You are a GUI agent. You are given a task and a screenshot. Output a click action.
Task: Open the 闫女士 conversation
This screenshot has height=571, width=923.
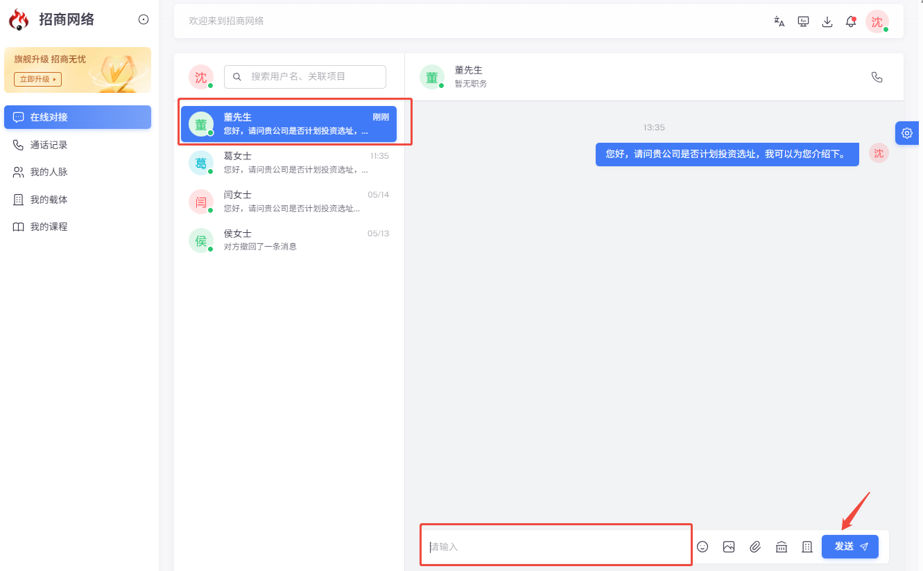coord(288,202)
